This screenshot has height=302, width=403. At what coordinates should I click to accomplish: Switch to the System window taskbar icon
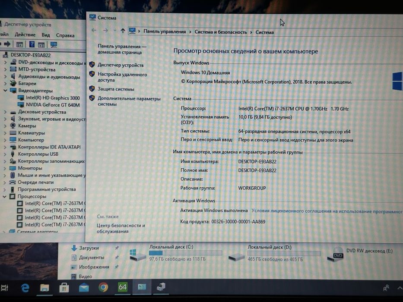142,287
